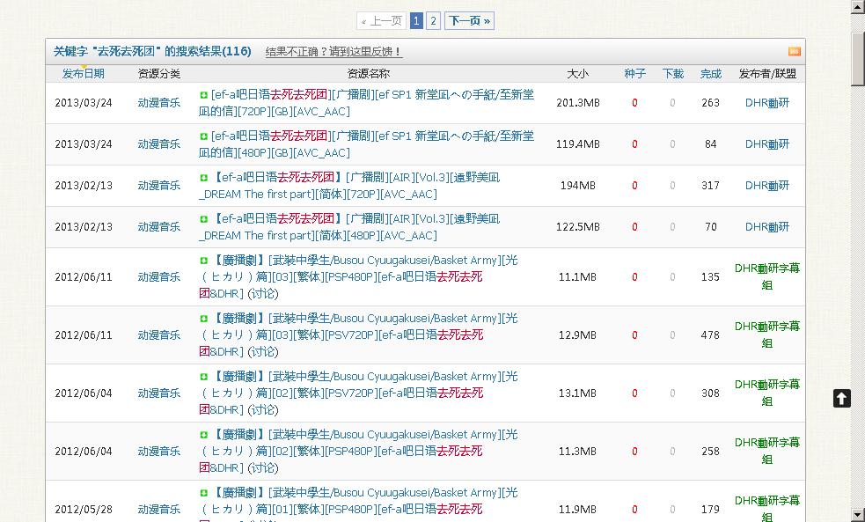The height and width of the screenshot is (522, 865).
Task: Open DHR動研 publisher in 201.3MB row
Action: coord(767,103)
